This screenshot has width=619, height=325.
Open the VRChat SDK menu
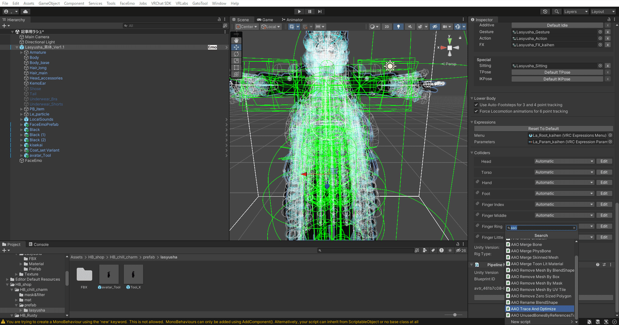tap(161, 3)
